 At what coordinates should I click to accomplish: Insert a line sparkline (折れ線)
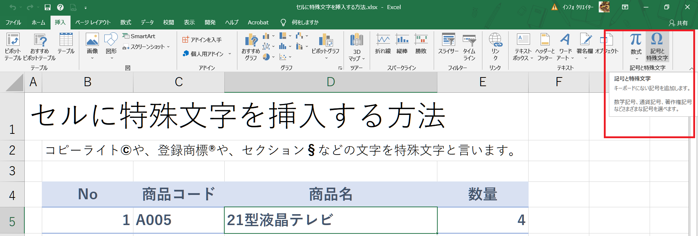[x=383, y=41]
